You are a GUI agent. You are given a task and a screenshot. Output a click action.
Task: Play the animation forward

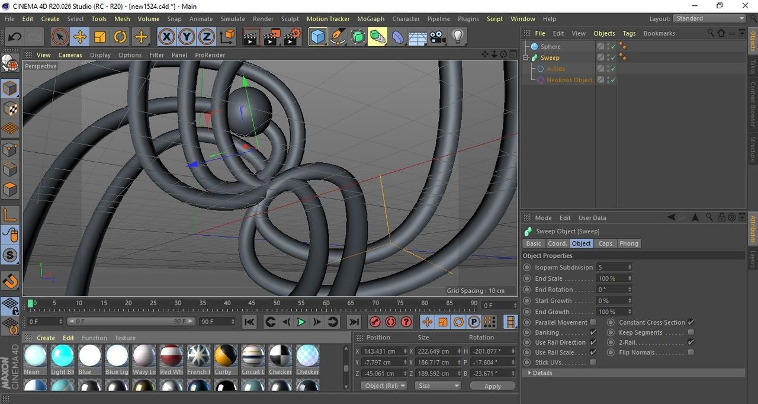coord(301,322)
